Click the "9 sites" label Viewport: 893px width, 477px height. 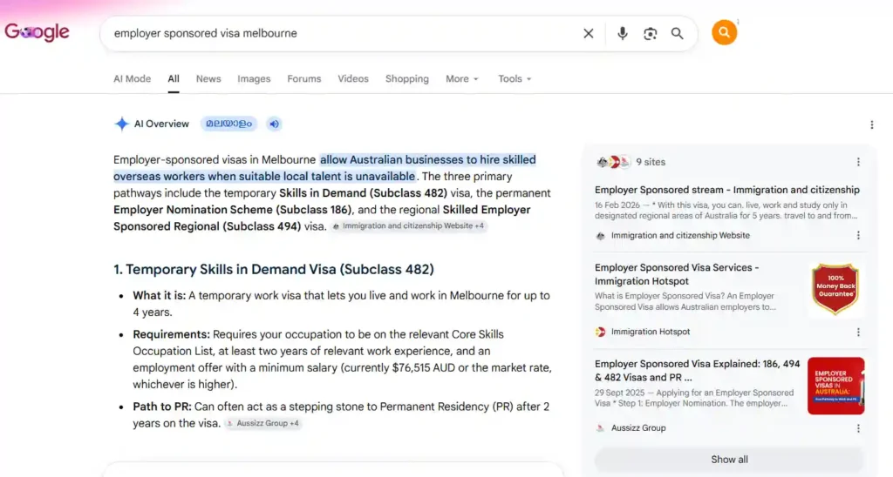click(651, 162)
